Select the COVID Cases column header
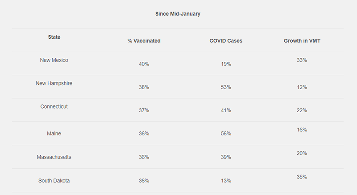Screen dimensions: 357x195 tap(226, 41)
